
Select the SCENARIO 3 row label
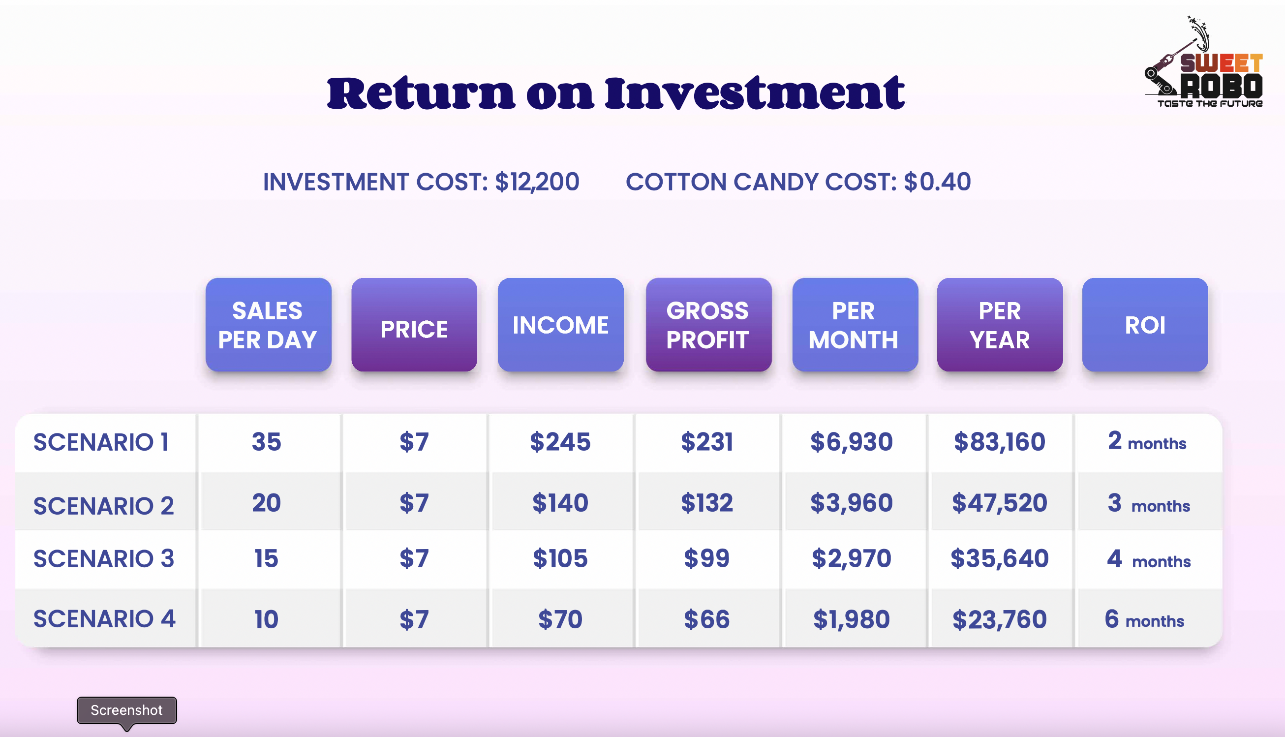click(104, 559)
